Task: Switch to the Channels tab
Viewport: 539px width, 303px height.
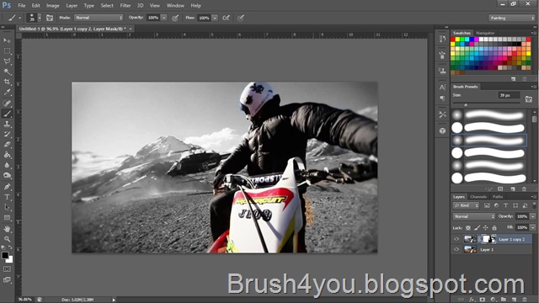Action: pos(478,197)
